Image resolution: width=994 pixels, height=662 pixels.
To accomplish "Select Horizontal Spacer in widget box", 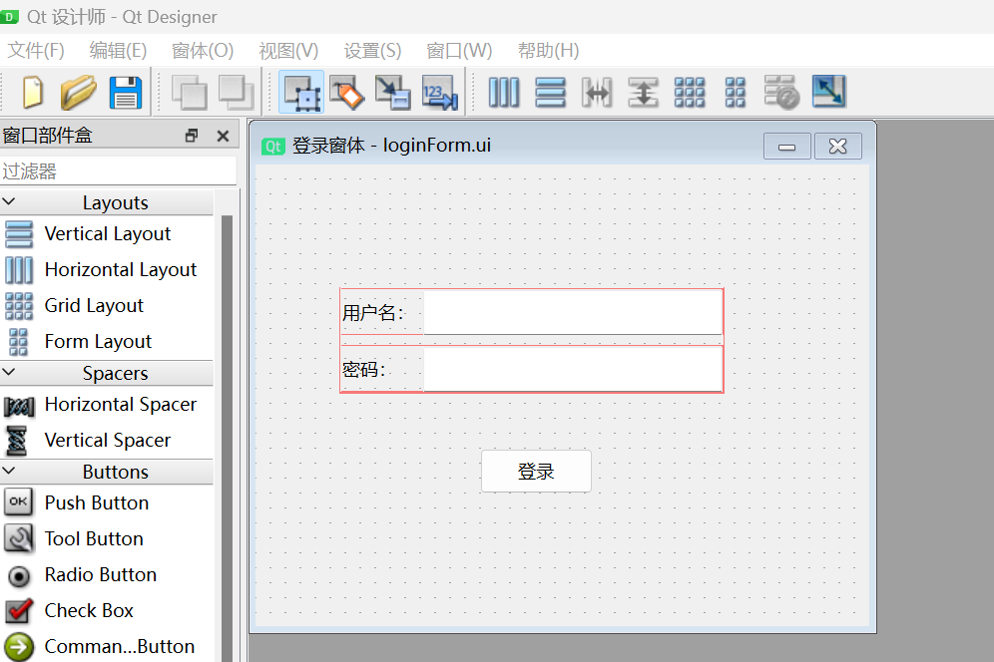I will click(107, 404).
